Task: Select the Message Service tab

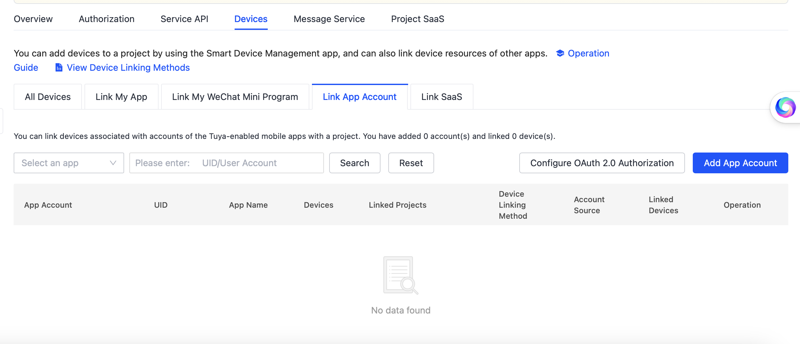Action: tap(329, 19)
